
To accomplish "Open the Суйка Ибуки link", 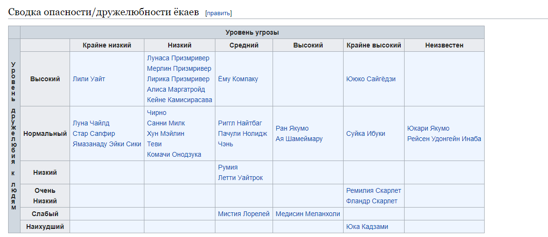I will tap(365, 133).
